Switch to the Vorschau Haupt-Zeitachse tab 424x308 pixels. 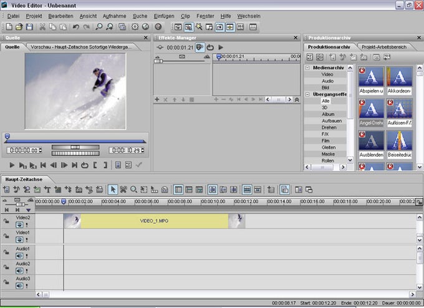(x=81, y=47)
